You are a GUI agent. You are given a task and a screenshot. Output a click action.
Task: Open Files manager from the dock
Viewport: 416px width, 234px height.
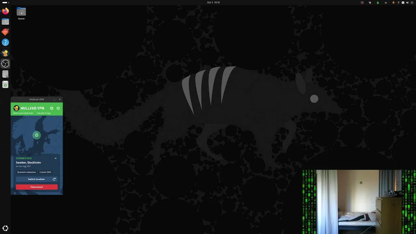pos(5,22)
